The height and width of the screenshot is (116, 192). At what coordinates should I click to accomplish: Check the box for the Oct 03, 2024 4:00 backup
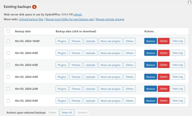tap(8, 77)
